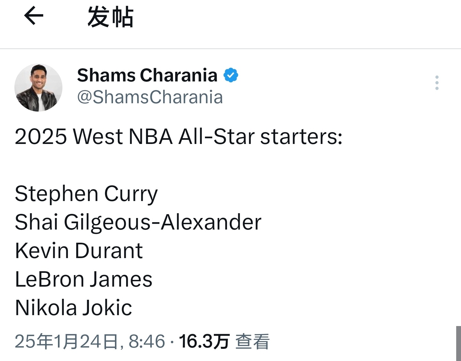Open Shams Charania's profile picture
The width and height of the screenshot is (461, 361).
pyautogui.click(x=38, y=88)
